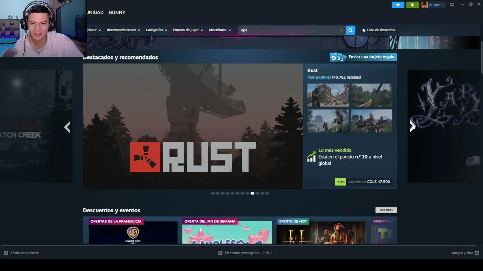
Task: Click the plus icon for Añadir un producto
Action: (x=6, y=253)
